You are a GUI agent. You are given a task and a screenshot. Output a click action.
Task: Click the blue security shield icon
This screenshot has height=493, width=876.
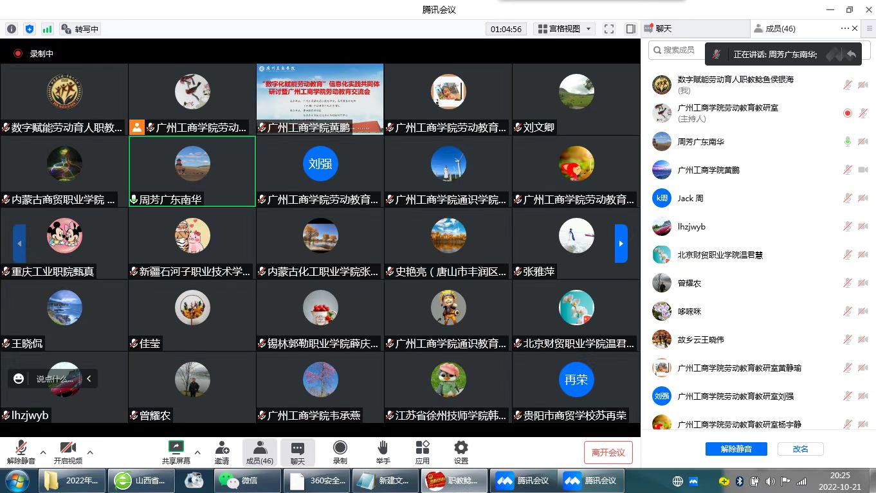coord(30,29)
